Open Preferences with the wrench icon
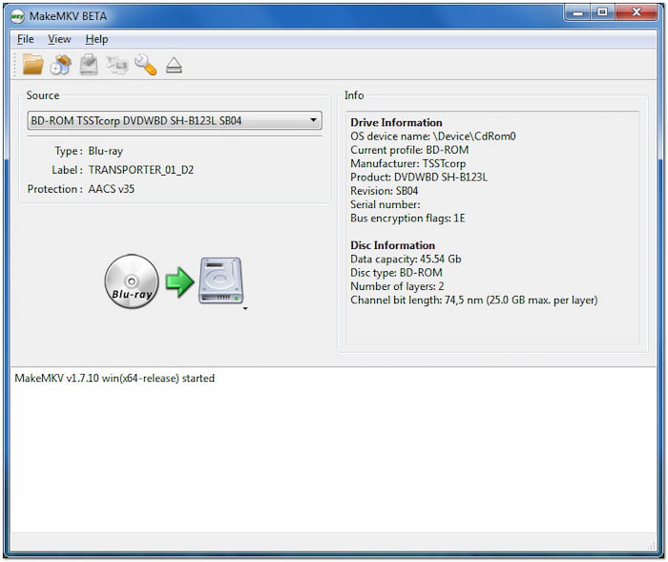Screen dimensions: 668x562 145,65
